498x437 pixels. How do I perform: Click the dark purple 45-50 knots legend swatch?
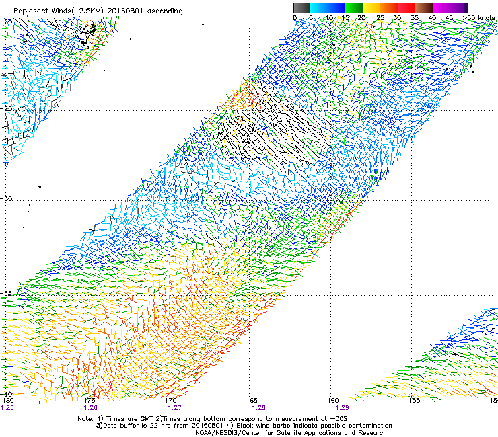tap(459, 8)
